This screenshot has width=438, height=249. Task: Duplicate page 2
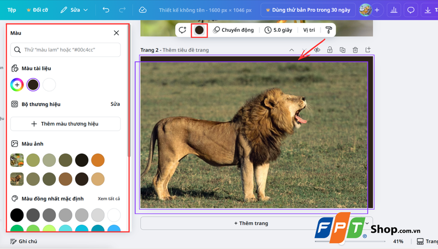pos(343,50)
